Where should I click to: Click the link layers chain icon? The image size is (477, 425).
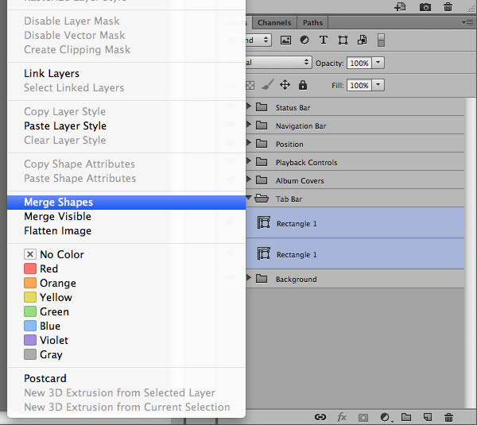click(x=320, y=416)
